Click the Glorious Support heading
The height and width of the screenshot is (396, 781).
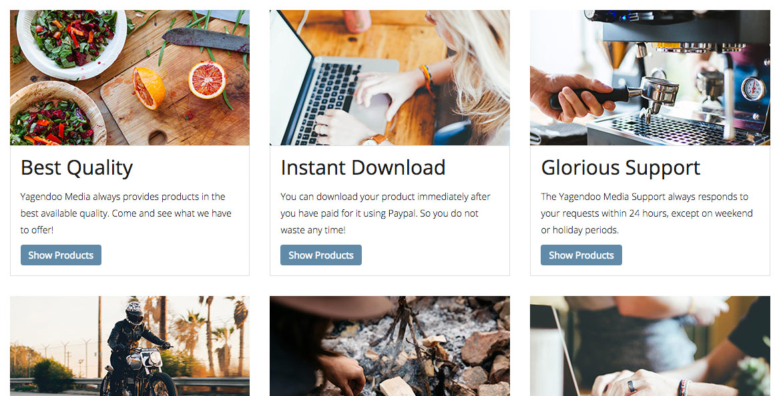coord(621,167)
